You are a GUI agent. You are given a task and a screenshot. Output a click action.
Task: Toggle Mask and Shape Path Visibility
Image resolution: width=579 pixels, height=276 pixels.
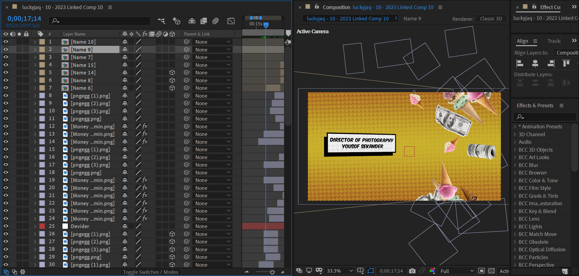click(371, 271)
